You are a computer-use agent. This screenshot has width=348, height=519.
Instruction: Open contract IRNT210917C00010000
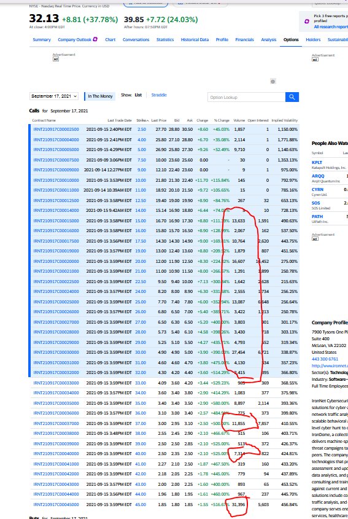coord(56,181)
